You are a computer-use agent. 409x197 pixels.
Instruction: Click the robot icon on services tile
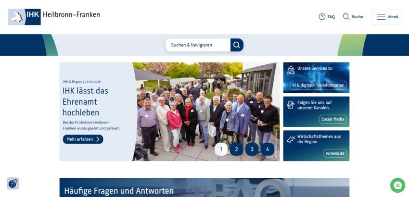291,70
